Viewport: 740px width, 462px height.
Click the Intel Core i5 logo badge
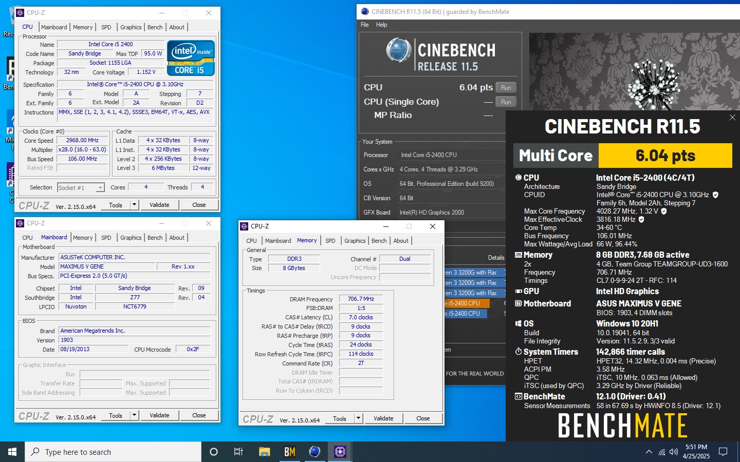click(x=191, y=58)
